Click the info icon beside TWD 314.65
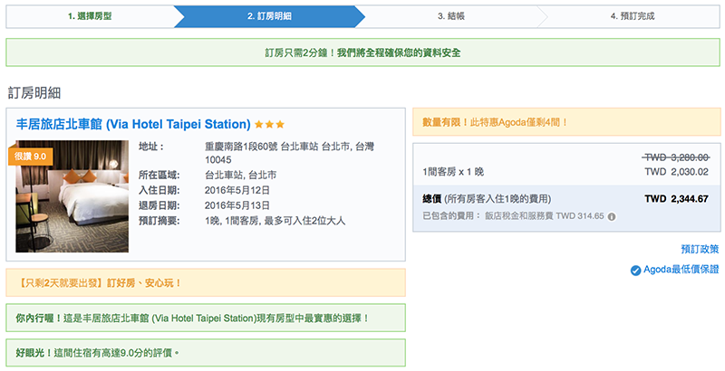The height and width of the screenshot is (371, 725). click(612, 216)
